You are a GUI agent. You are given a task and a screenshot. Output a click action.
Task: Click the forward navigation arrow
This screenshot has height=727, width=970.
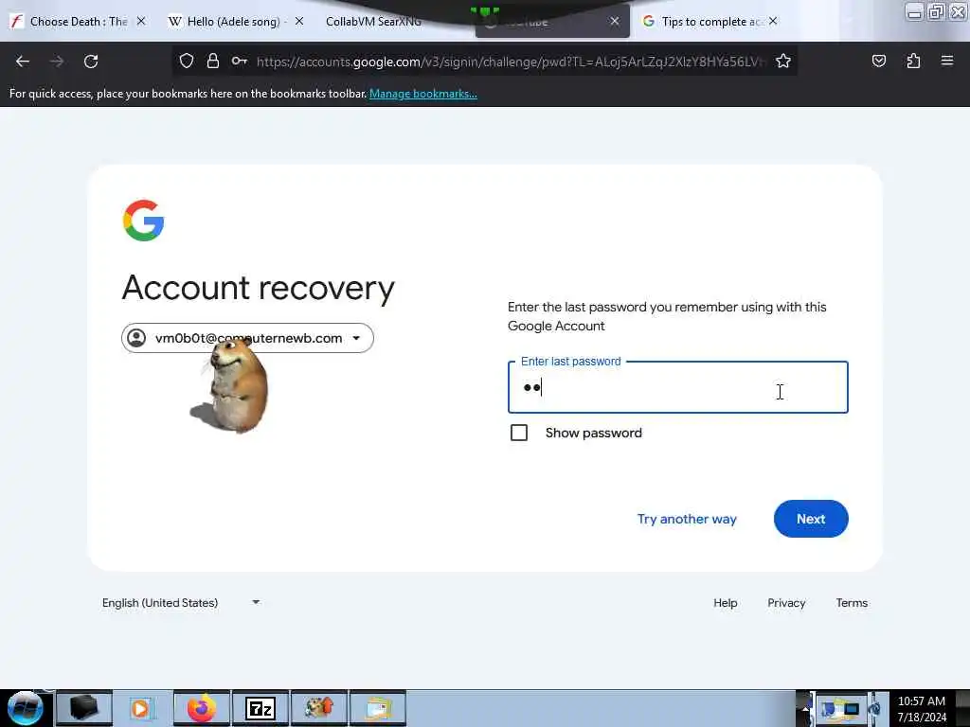[x=57, y=62]
